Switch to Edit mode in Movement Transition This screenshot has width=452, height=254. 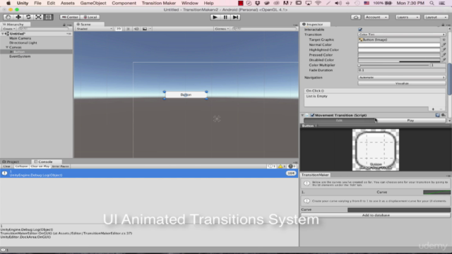pyautogui.click(x=339, y=121)
